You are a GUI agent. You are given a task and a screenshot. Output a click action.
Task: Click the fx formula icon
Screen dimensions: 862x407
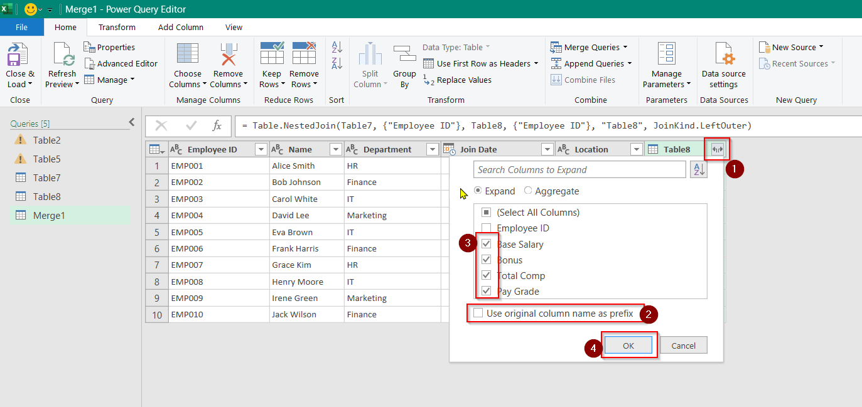pos(217,125)
